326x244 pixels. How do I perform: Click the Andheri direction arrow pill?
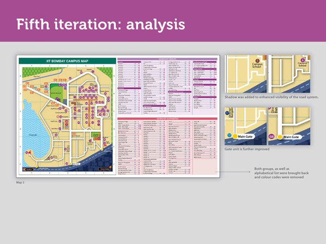coord(28,169)
